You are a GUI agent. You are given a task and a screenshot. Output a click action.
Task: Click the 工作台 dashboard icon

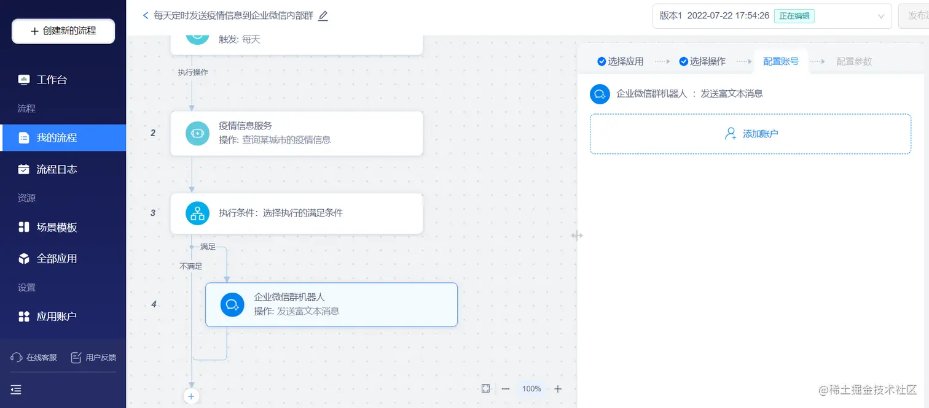tap(24, 79)
